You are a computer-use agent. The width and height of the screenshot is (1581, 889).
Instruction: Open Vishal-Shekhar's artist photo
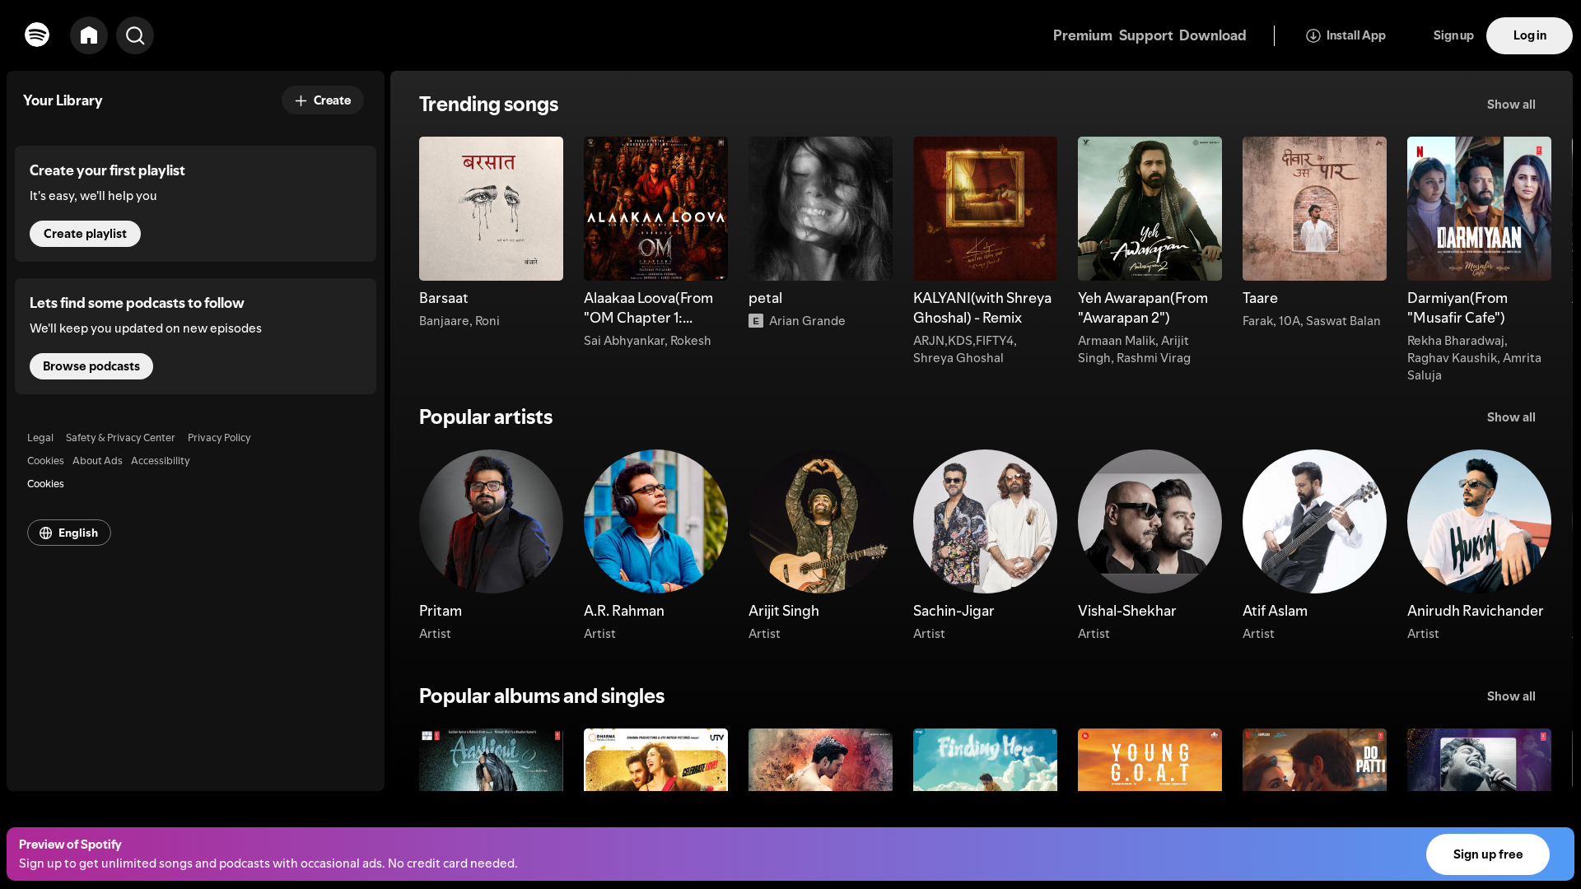(x=1150, y=522)
